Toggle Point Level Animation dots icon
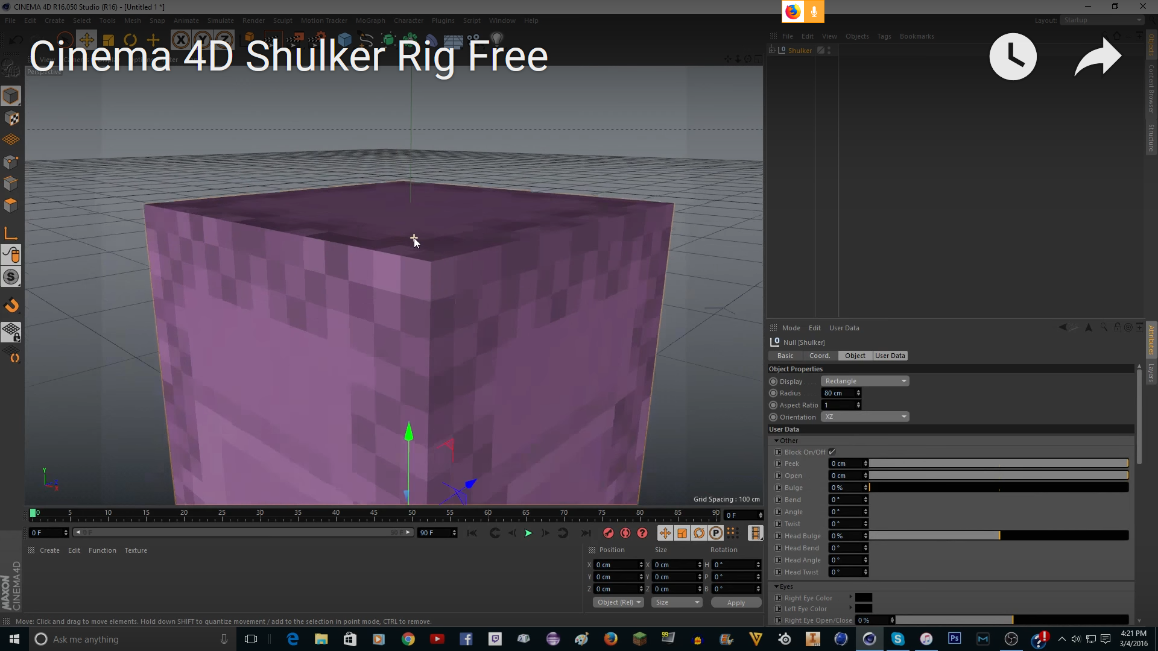The image size is (1158, 651). coord(732,533)
